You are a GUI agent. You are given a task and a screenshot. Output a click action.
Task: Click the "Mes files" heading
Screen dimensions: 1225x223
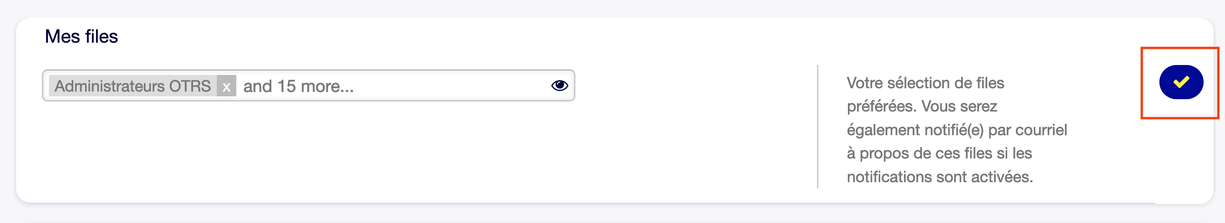81,37
